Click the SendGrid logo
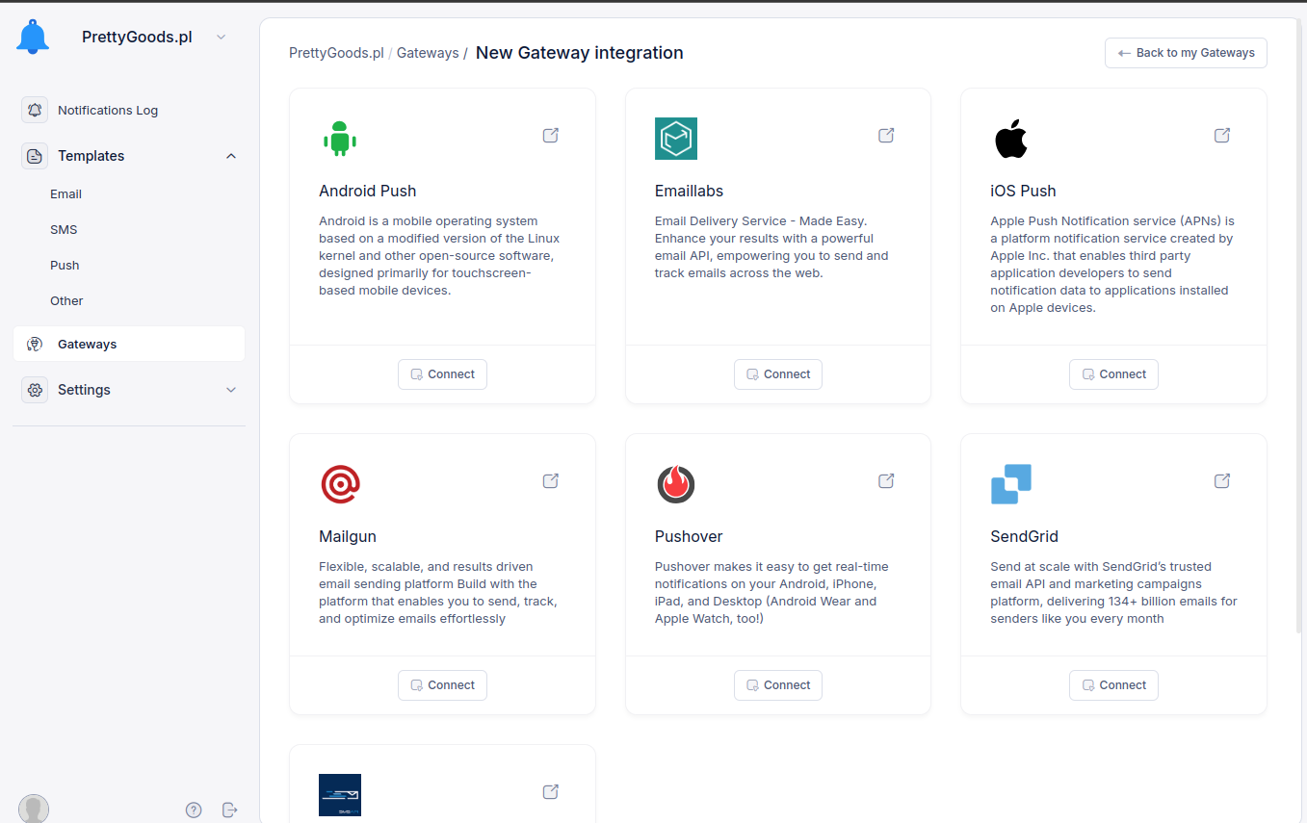 coord(1011,484)
